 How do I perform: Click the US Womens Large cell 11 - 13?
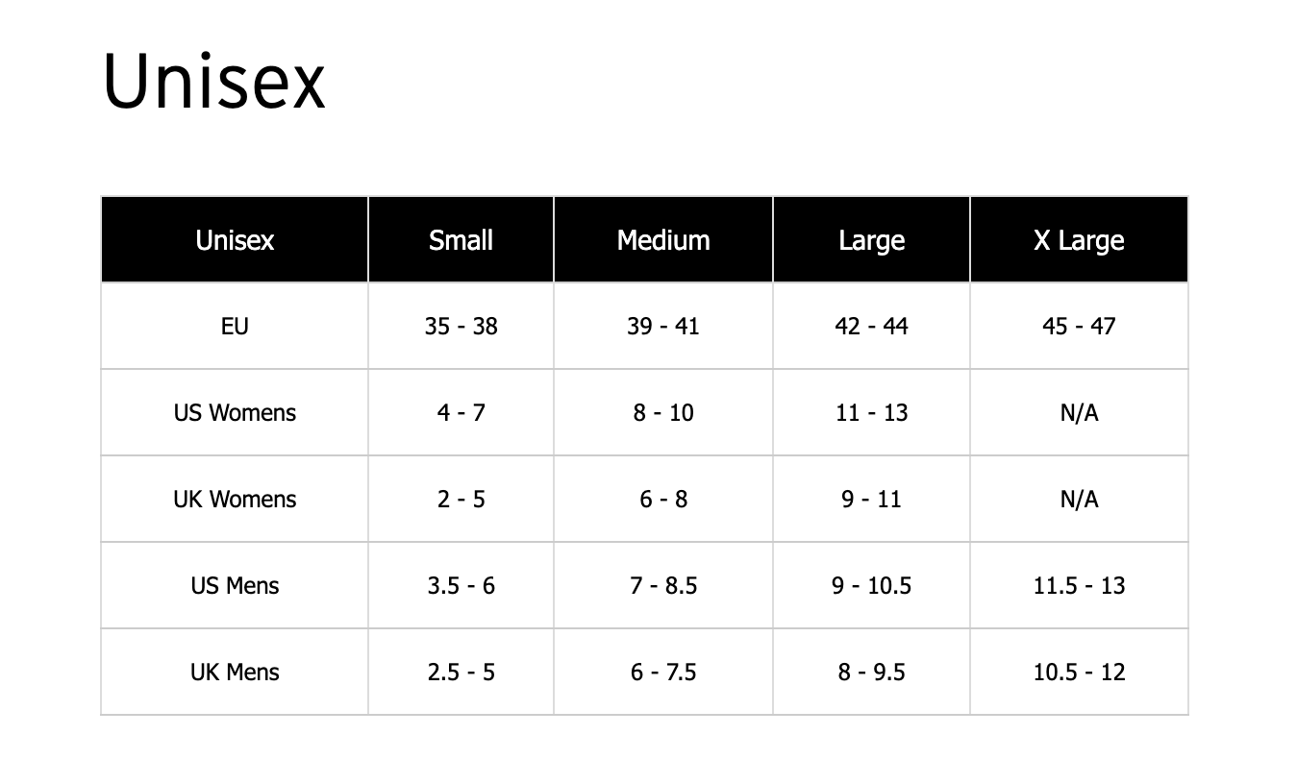[871, 412]
